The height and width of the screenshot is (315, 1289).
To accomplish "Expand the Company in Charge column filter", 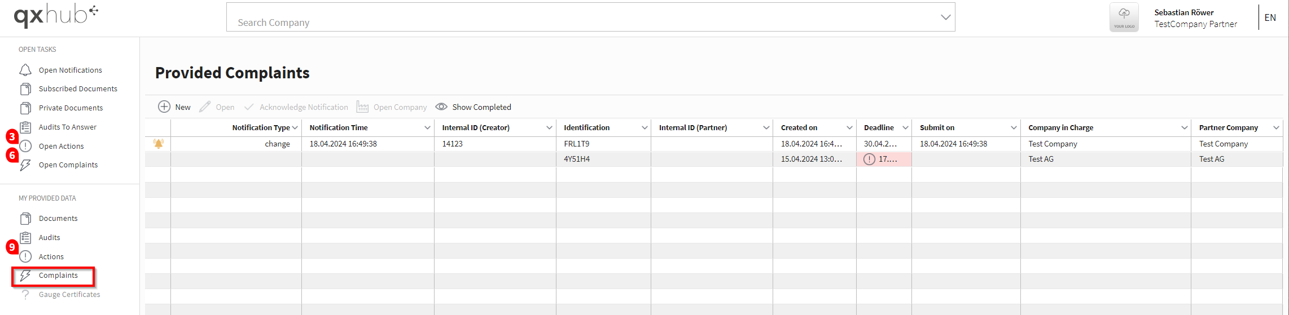I will [1184, 128].
